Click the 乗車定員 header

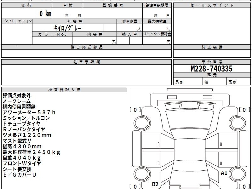[129, 21]
